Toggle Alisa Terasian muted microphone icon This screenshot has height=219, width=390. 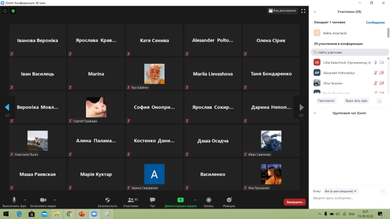click(x=375, y=83)
